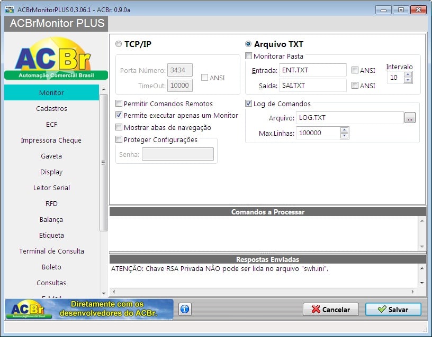Increase Max.Linhas with the up arrow
The height and width of the screenshot is (337, 432).
point(345,130)
